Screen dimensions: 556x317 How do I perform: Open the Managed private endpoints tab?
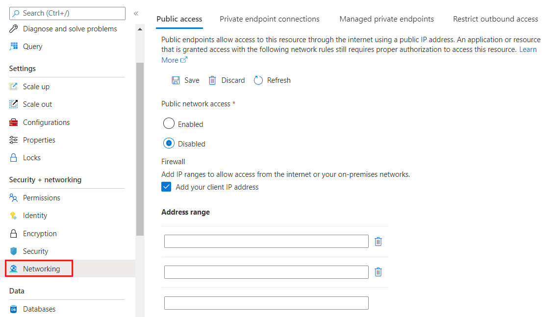[386, 19]
